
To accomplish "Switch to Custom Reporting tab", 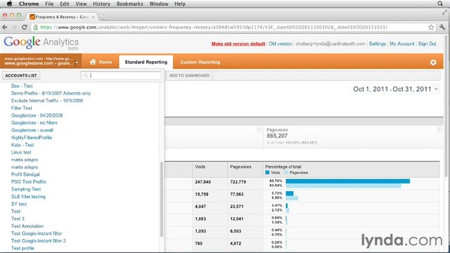I will (x=200, y=62).
